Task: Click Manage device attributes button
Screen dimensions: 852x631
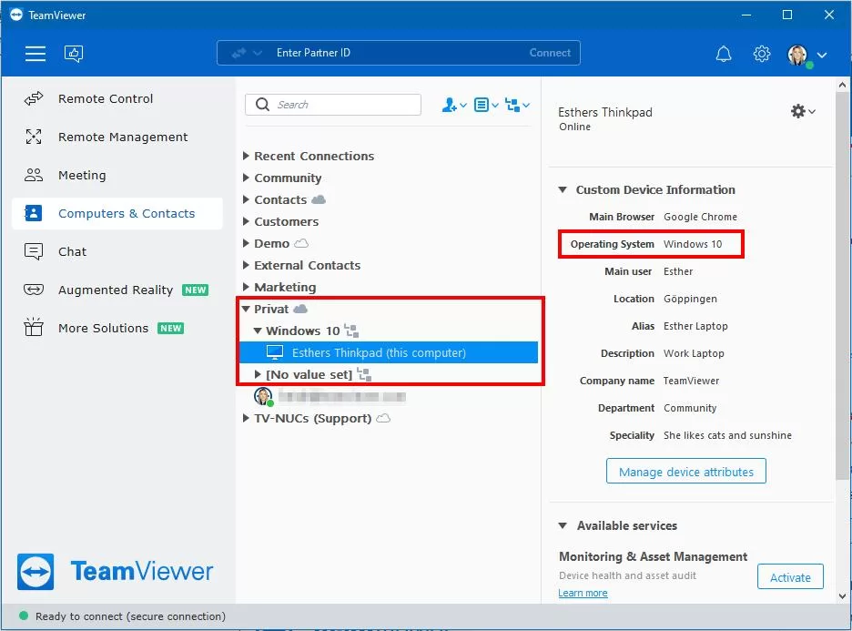Action: (685, 472)
